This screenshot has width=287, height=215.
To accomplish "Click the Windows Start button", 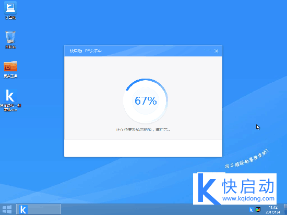I will [x=7, y=209].
